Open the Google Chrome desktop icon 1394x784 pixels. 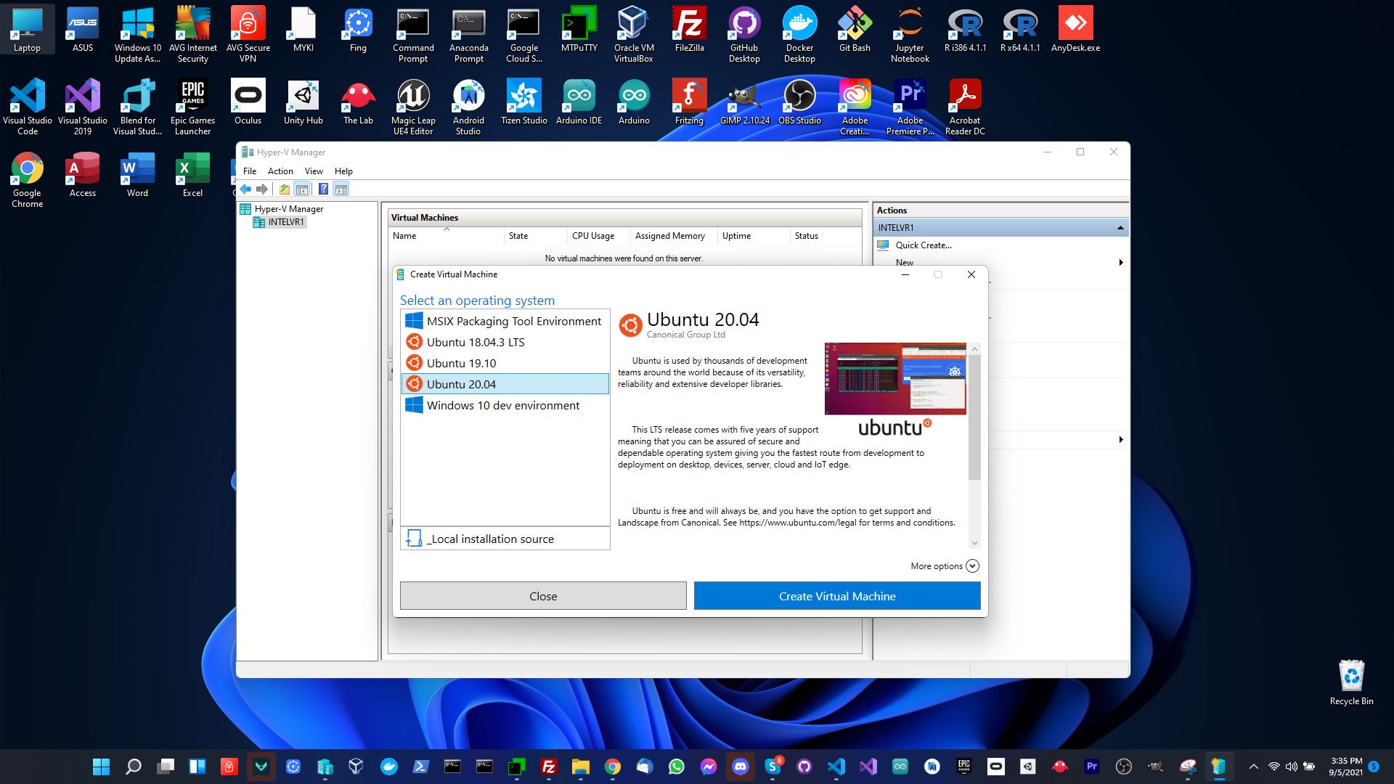28,180
